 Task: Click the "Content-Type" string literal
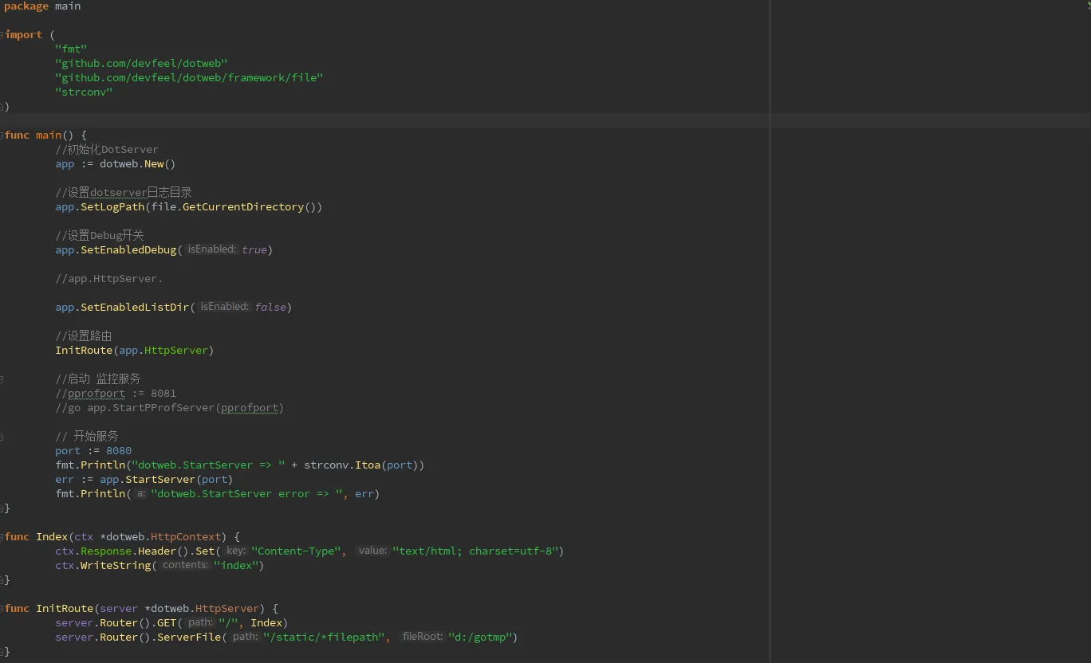297,551
